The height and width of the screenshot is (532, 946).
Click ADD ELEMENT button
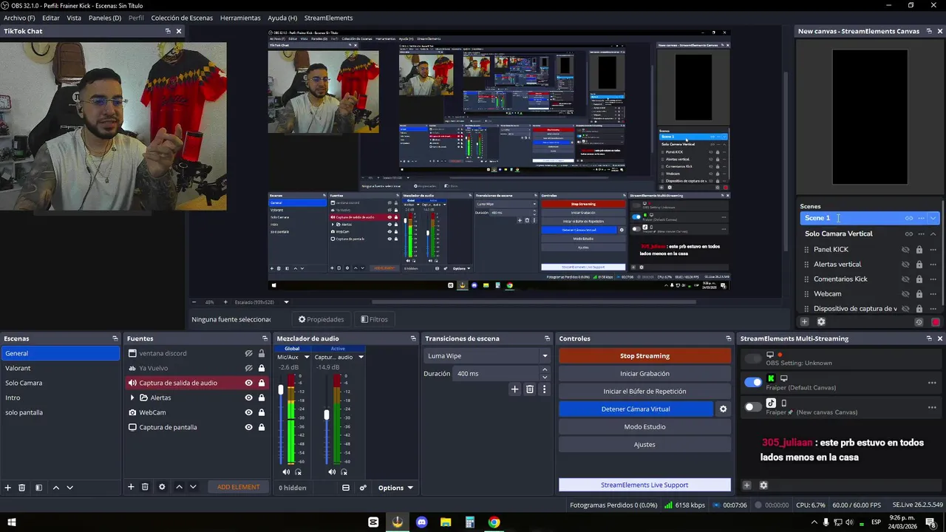238,487
